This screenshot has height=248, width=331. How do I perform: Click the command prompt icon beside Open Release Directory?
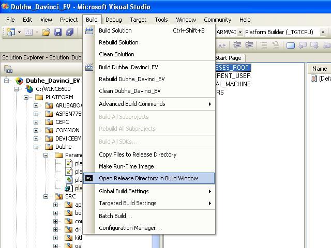tap(89, 178)
